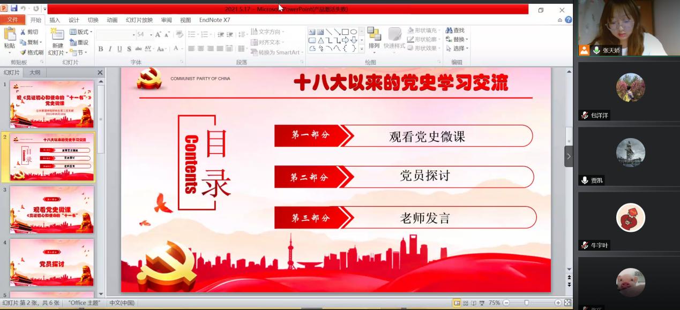Open Select (选择) dropdown
Viewport: 680px width, 310px height.
(x=457, y=48)
